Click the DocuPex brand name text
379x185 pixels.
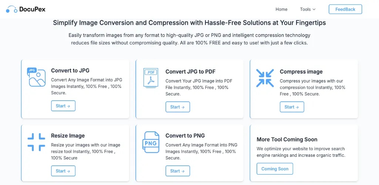pos(33,9)
